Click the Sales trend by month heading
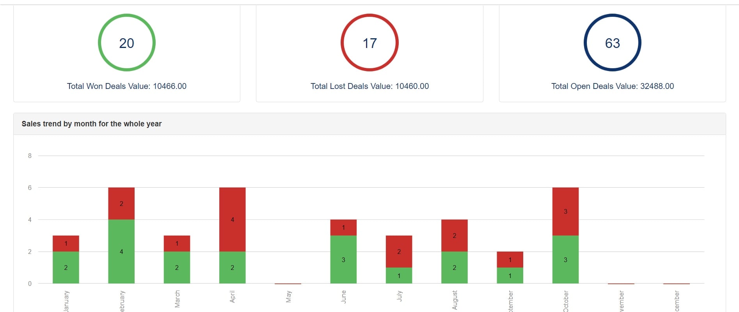This screenshot has height=312, width=739. (x=91, y=124)
